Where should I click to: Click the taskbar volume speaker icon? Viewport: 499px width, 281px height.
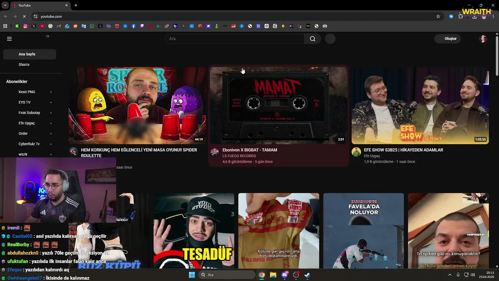coord(473,275)
